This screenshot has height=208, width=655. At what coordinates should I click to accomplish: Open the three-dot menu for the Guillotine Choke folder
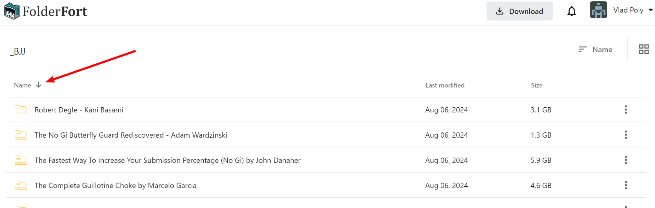[x=626, y=185]
